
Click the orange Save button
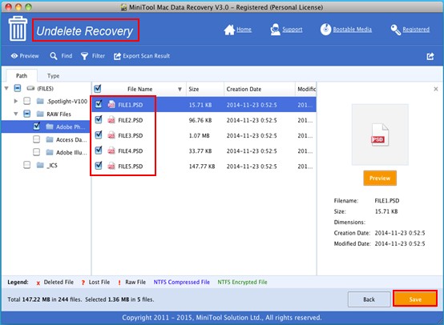[415, 299]
